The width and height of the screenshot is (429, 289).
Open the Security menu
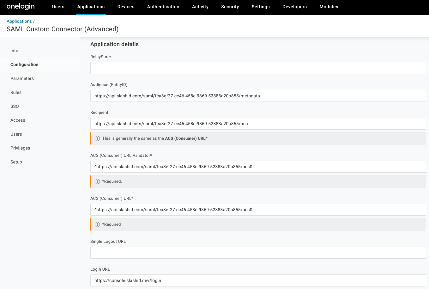pyautogui.click(x=230, y=7)
